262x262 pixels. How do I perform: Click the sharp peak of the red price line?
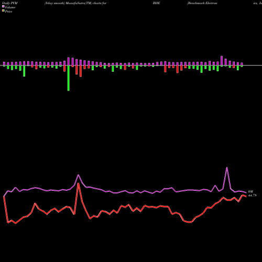[79, 183]
